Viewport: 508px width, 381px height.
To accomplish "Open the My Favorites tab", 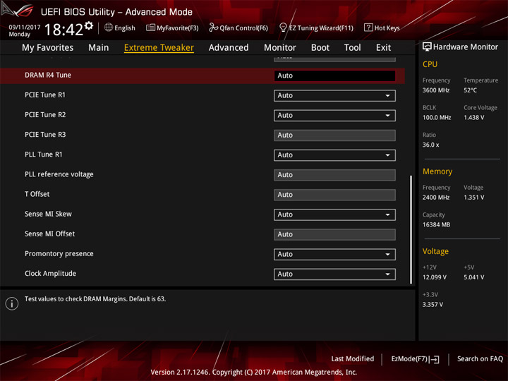I will coord(48,48).
